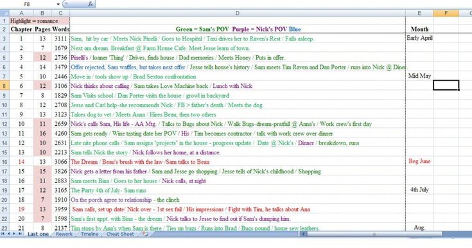This screenshot has width=472, height=248.
Task: Click the first-sheet navigation arrow
Action: (x=3, y=234)
